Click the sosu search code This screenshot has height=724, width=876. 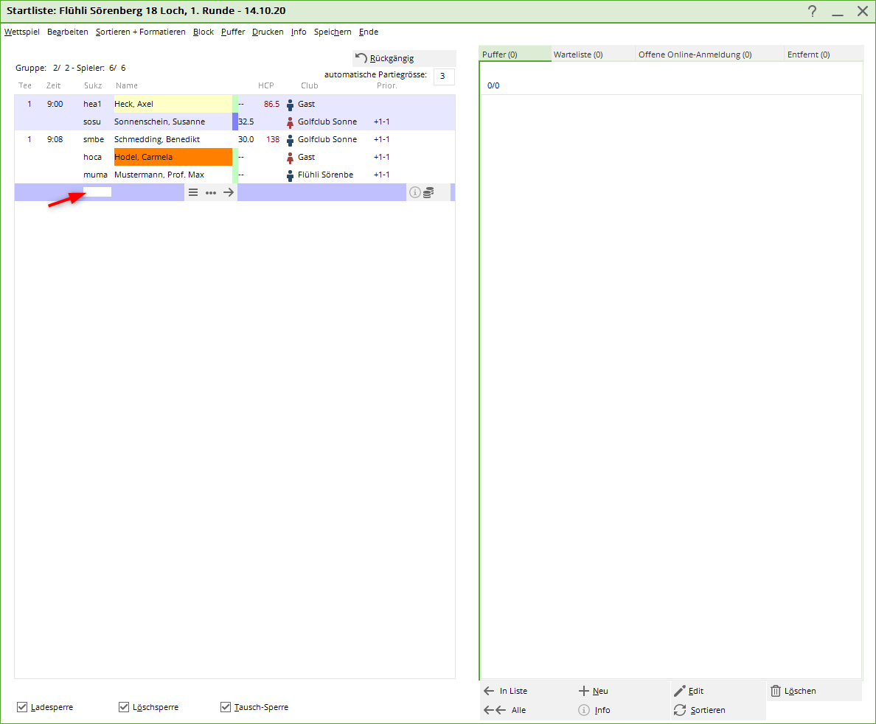click(x=92, y=122)
